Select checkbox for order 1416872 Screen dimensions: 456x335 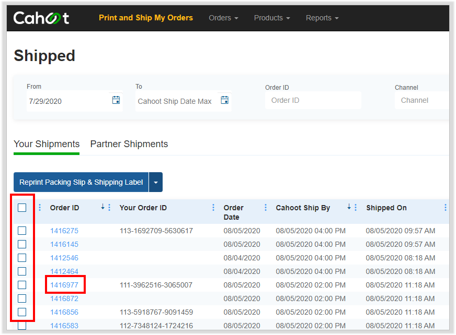pyautogui.click(x=22, y=298)
